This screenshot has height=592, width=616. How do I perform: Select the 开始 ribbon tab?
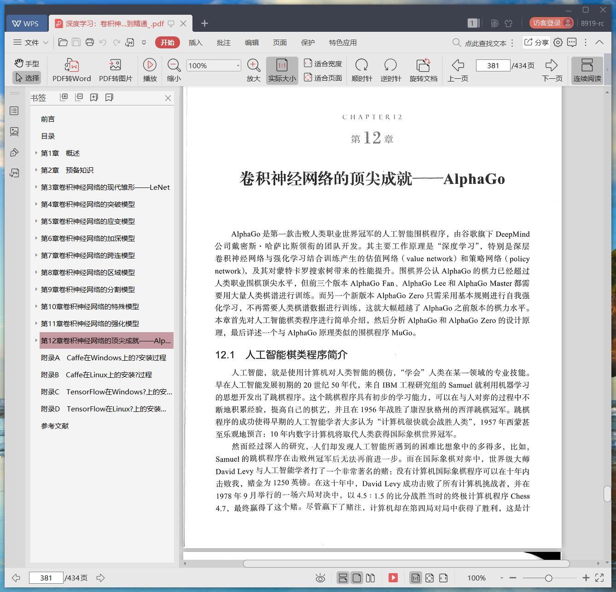click(x=167, y=42)
